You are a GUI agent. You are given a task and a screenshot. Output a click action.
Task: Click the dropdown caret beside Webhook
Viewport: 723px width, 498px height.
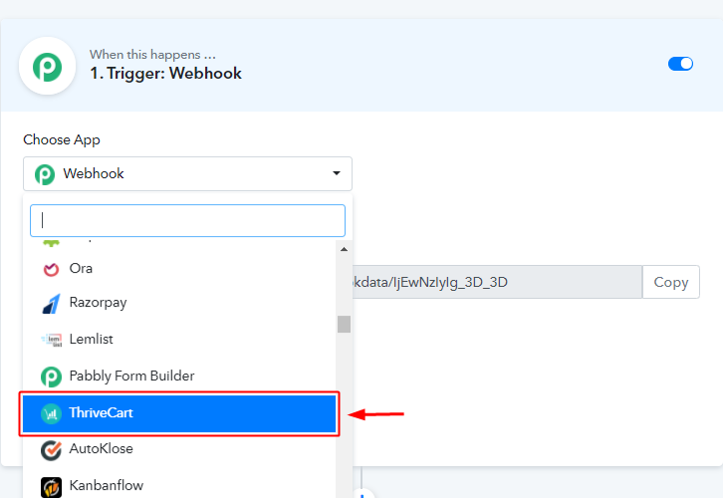(x=337, y=173)
